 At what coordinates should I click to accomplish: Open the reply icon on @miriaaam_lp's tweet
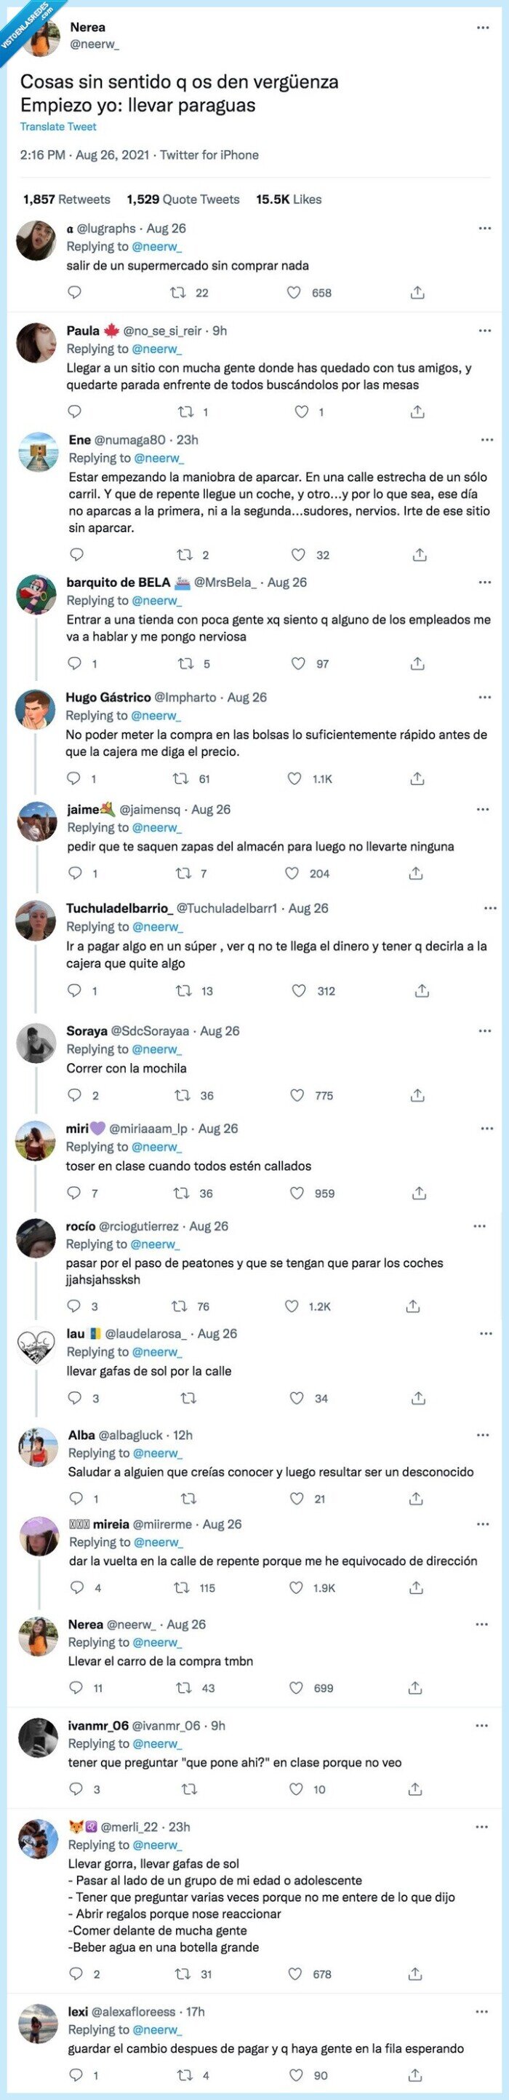76,1193
